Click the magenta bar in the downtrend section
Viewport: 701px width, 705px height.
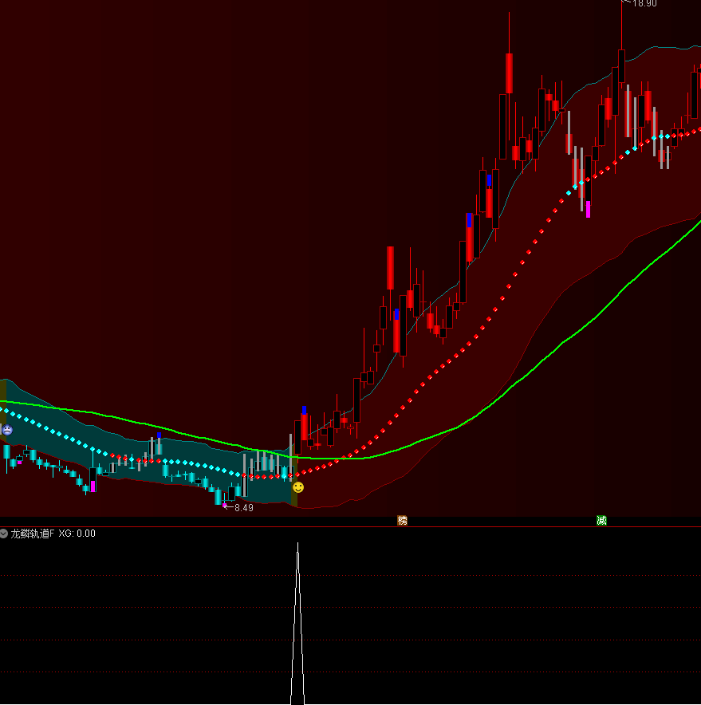(x=93, y=486)
